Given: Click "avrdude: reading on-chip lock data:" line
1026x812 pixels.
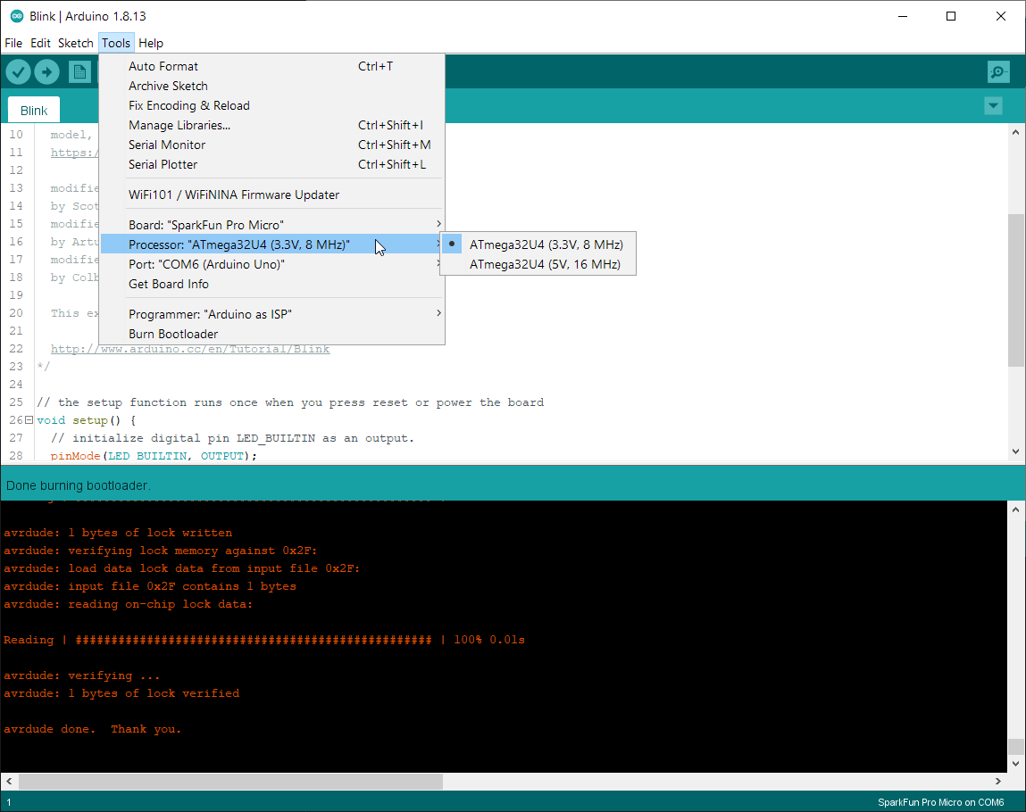Looking at the screenshot, I should (x=129, y=604).
